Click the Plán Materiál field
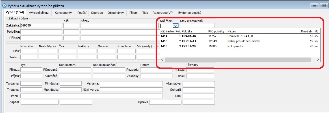This screenshot has height=113, width=329. point(107,51)
